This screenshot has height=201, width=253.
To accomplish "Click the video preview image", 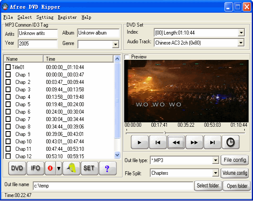I will 186,91.
